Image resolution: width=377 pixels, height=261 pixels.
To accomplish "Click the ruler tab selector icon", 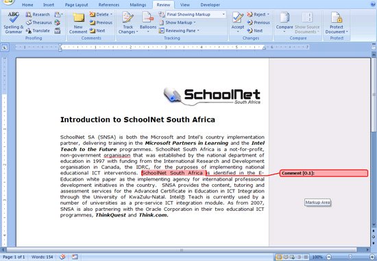I will tap(5, 47).
